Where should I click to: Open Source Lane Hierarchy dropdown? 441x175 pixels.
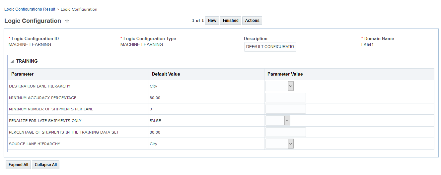[x=279, y=144]
